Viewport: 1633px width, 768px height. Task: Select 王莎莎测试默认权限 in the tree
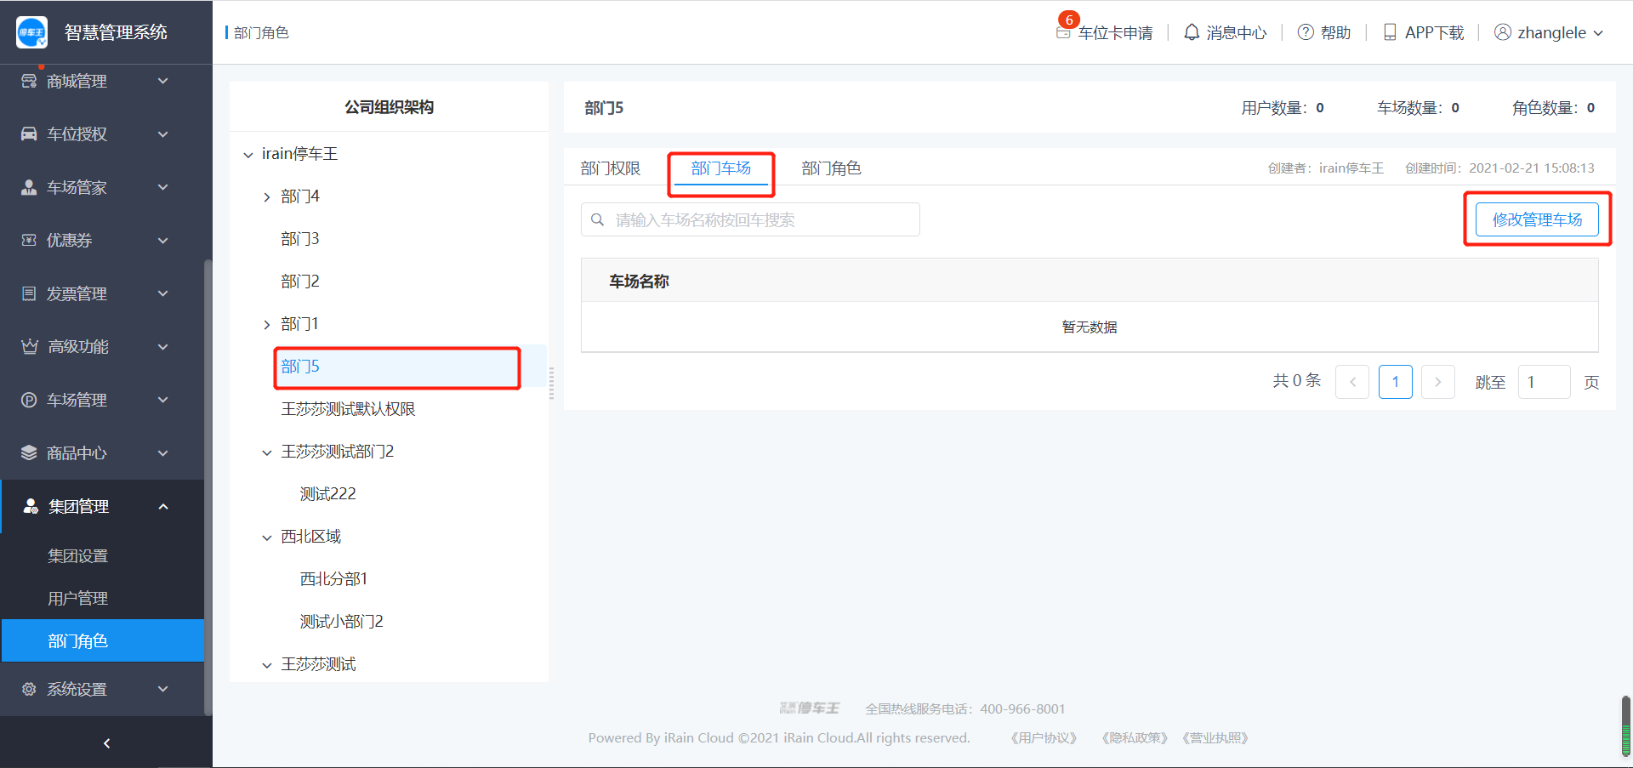point(349,409)
